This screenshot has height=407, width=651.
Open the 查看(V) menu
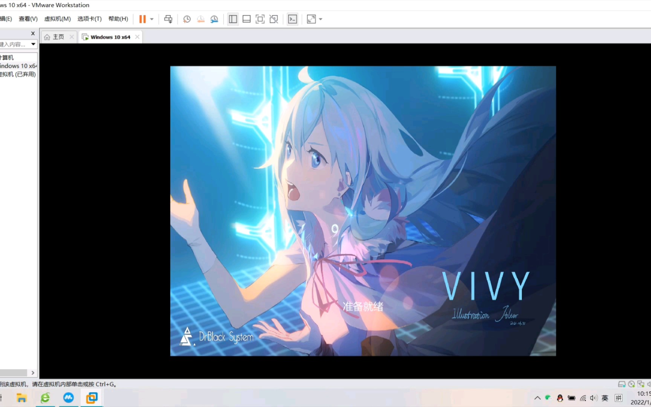point(28,19)
